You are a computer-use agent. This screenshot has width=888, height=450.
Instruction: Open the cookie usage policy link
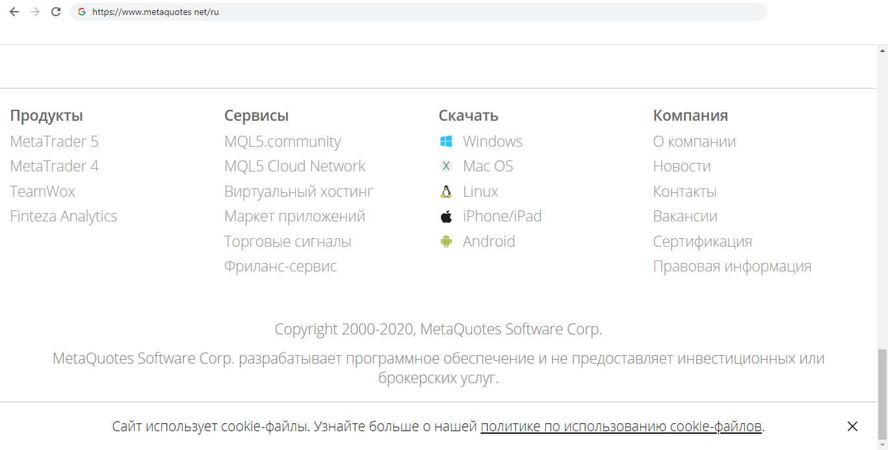coord(621,427)
